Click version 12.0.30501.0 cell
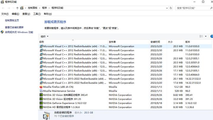This screenshot has height=120, width=213. [x=192, y=63]
